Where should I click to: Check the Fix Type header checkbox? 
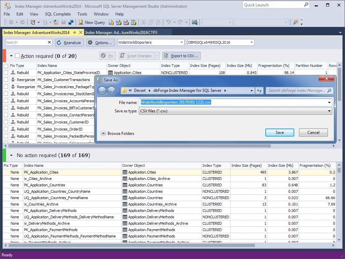click(6, 66)
